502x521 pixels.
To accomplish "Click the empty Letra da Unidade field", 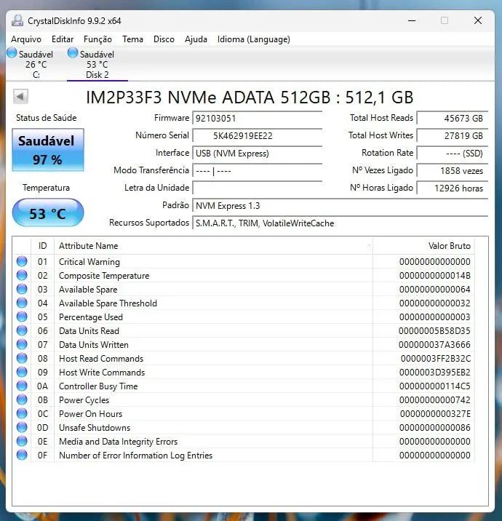I will (x=257, y=188).
